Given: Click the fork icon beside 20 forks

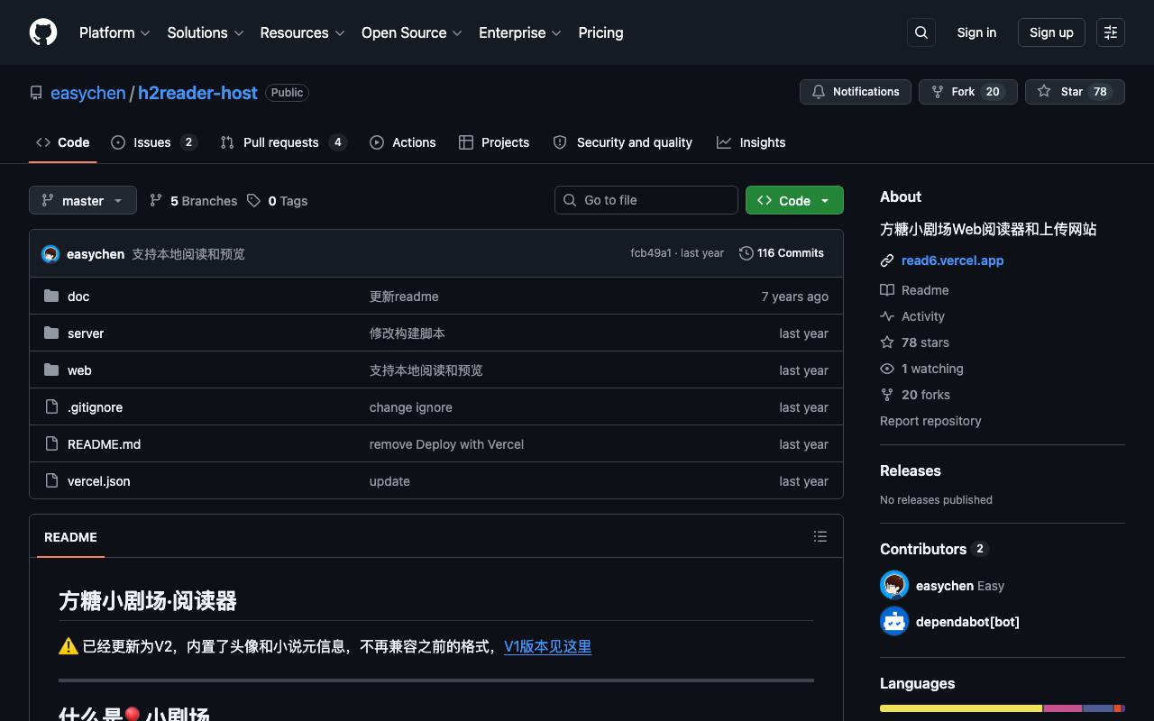Looking at the screenshot, I should click(887, 395).
